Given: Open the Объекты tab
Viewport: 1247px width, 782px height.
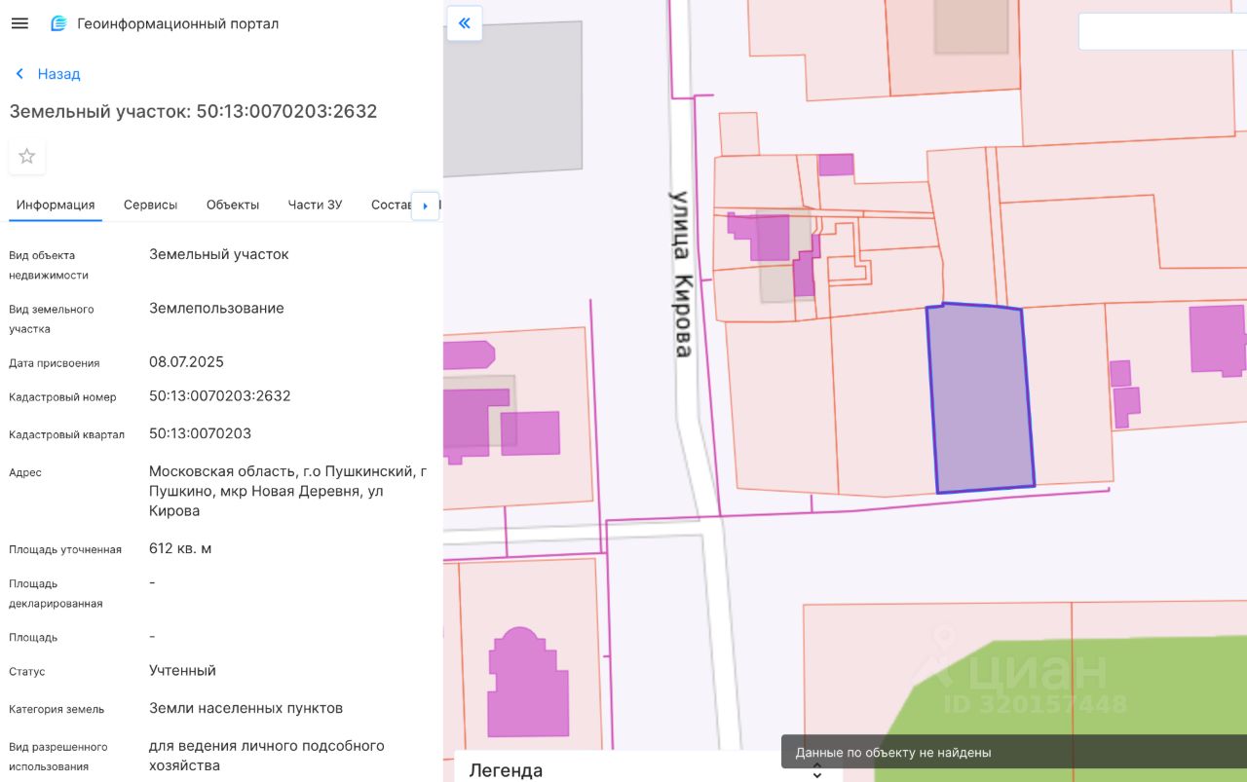Looking at the screenshot, I should pos(233,205).
